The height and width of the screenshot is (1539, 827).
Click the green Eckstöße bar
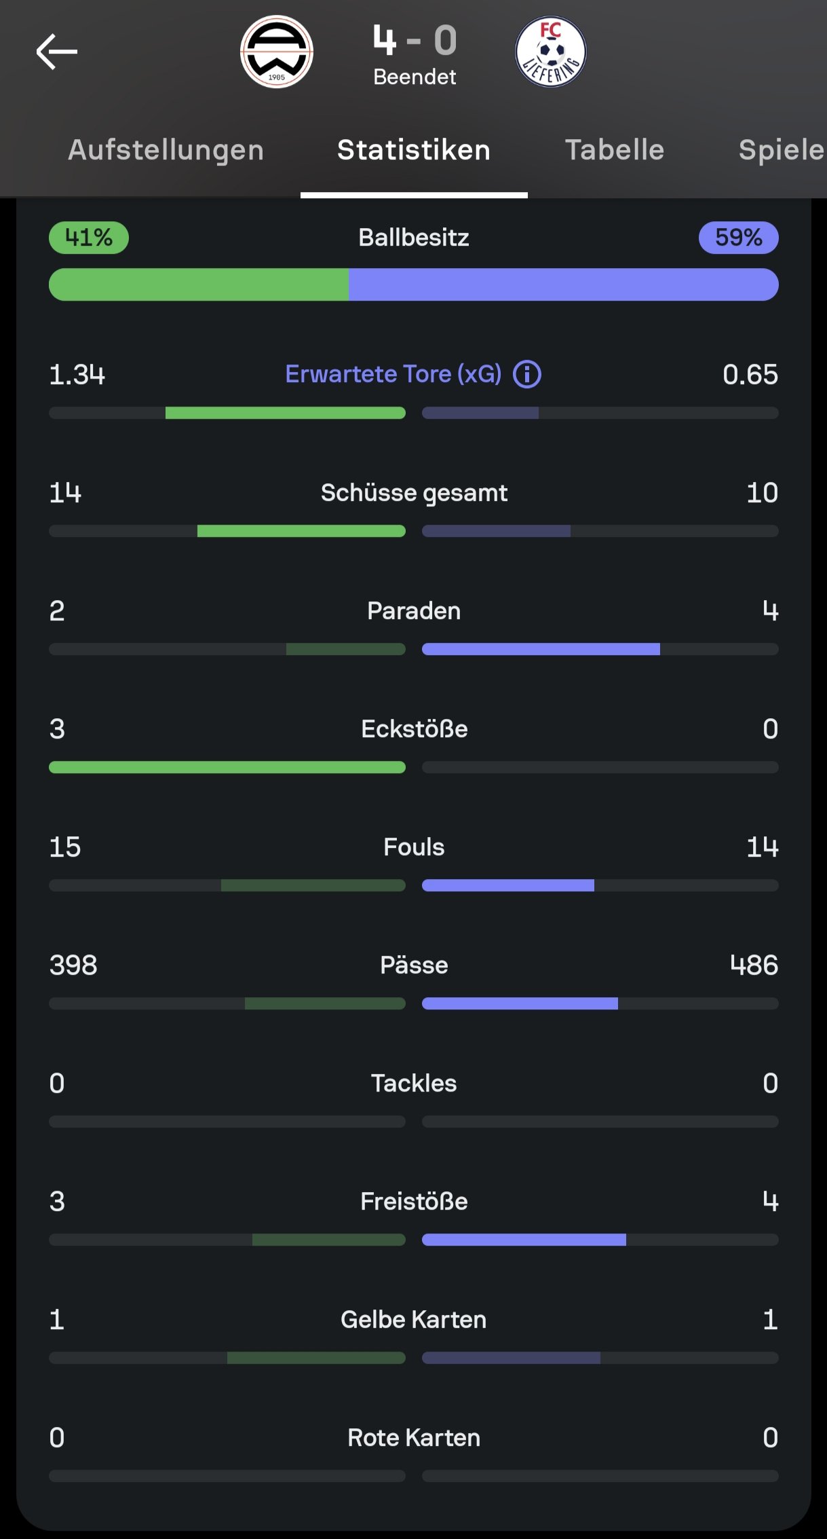pos(227,767)
